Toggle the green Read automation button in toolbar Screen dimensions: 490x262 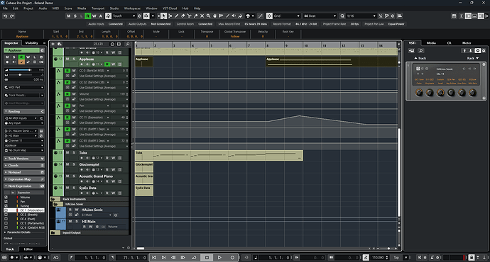click(87, 16)
